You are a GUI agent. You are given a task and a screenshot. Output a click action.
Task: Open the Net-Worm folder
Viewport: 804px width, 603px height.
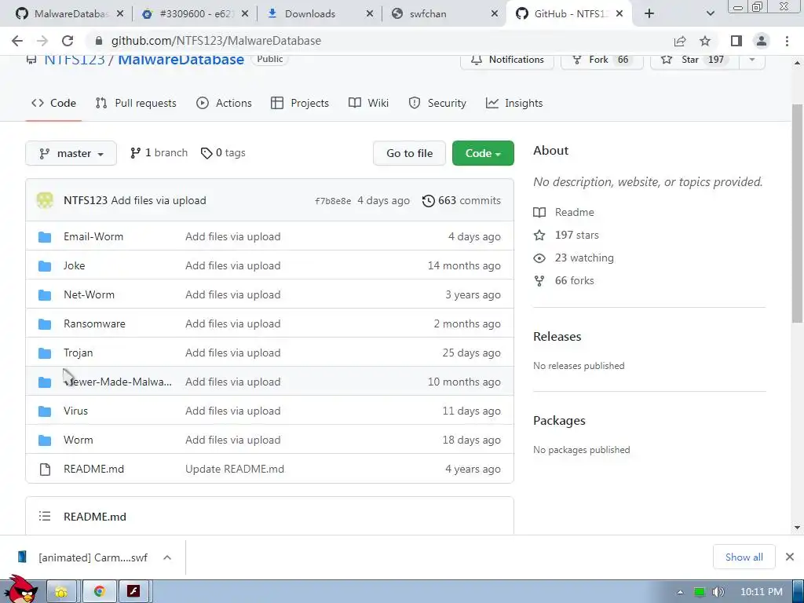coord(90,295)
